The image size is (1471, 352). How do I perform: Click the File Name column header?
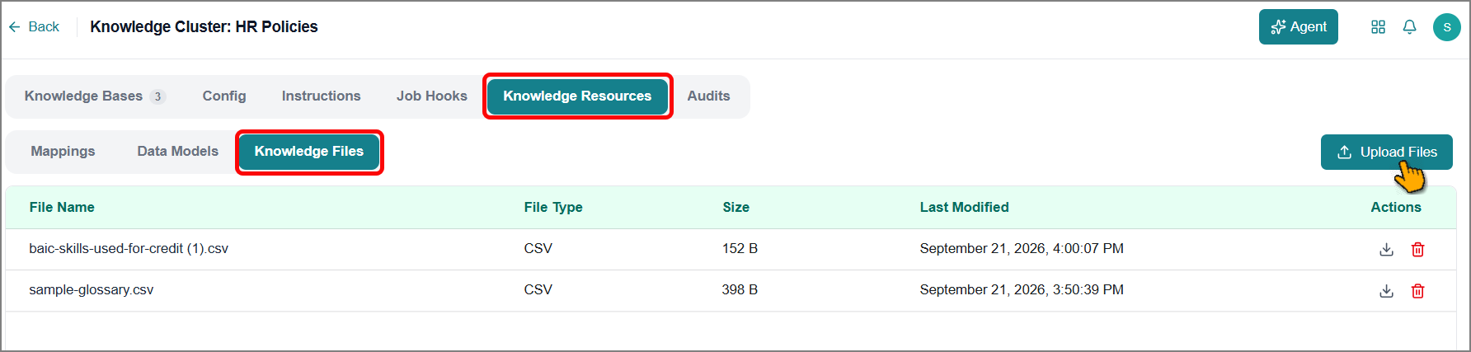click(62, 208)
